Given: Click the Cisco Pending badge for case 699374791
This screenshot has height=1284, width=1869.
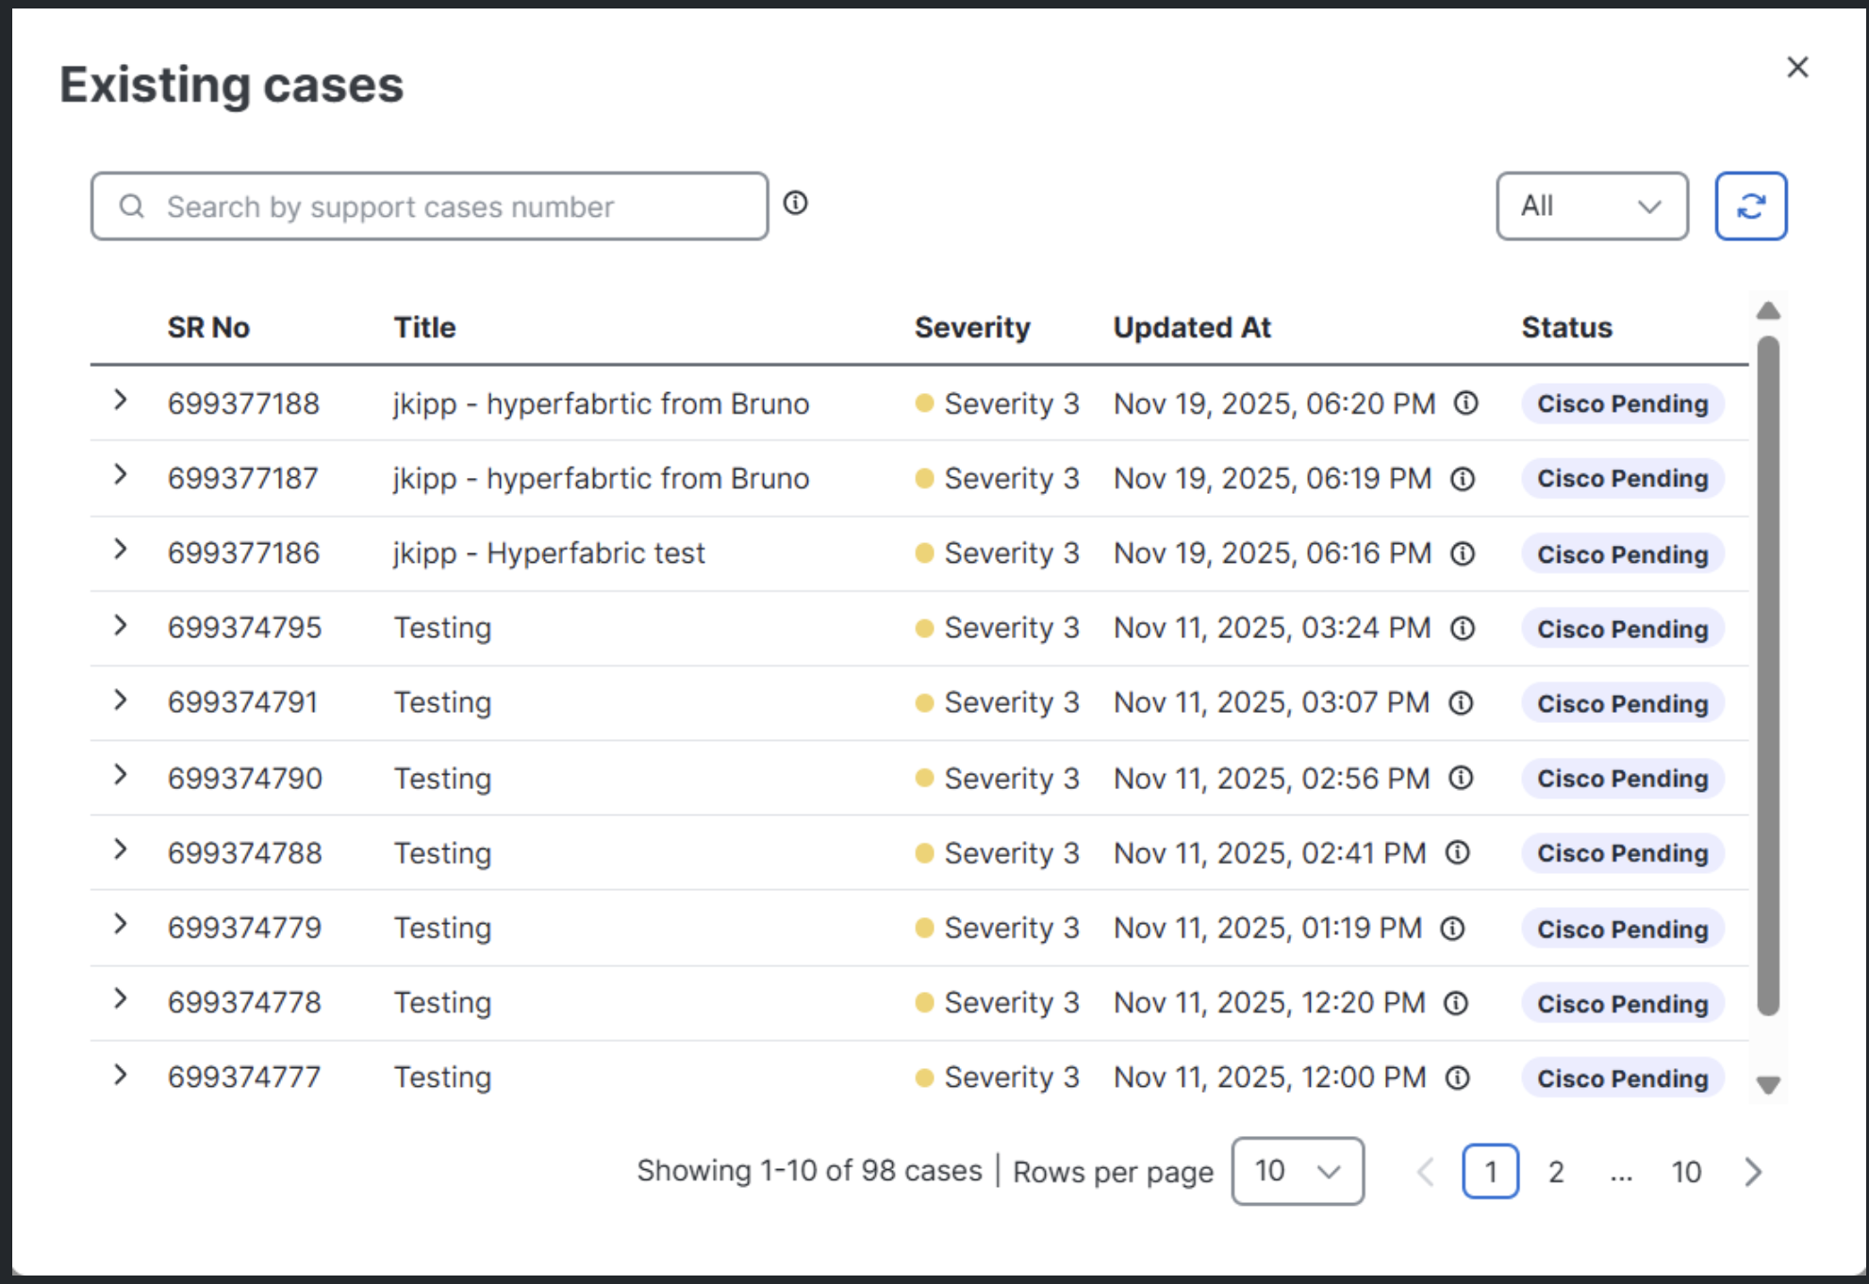Looking at the screenshot, I should (x=1622, y=703).
